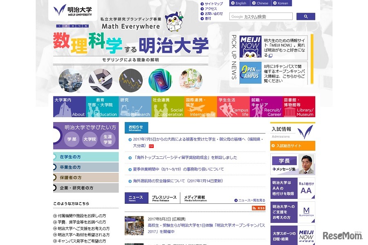The width and height of the screenshot is (368, 245).
Task: Open the 国際連携・留学 International menu
Action: tap(200, 107)
